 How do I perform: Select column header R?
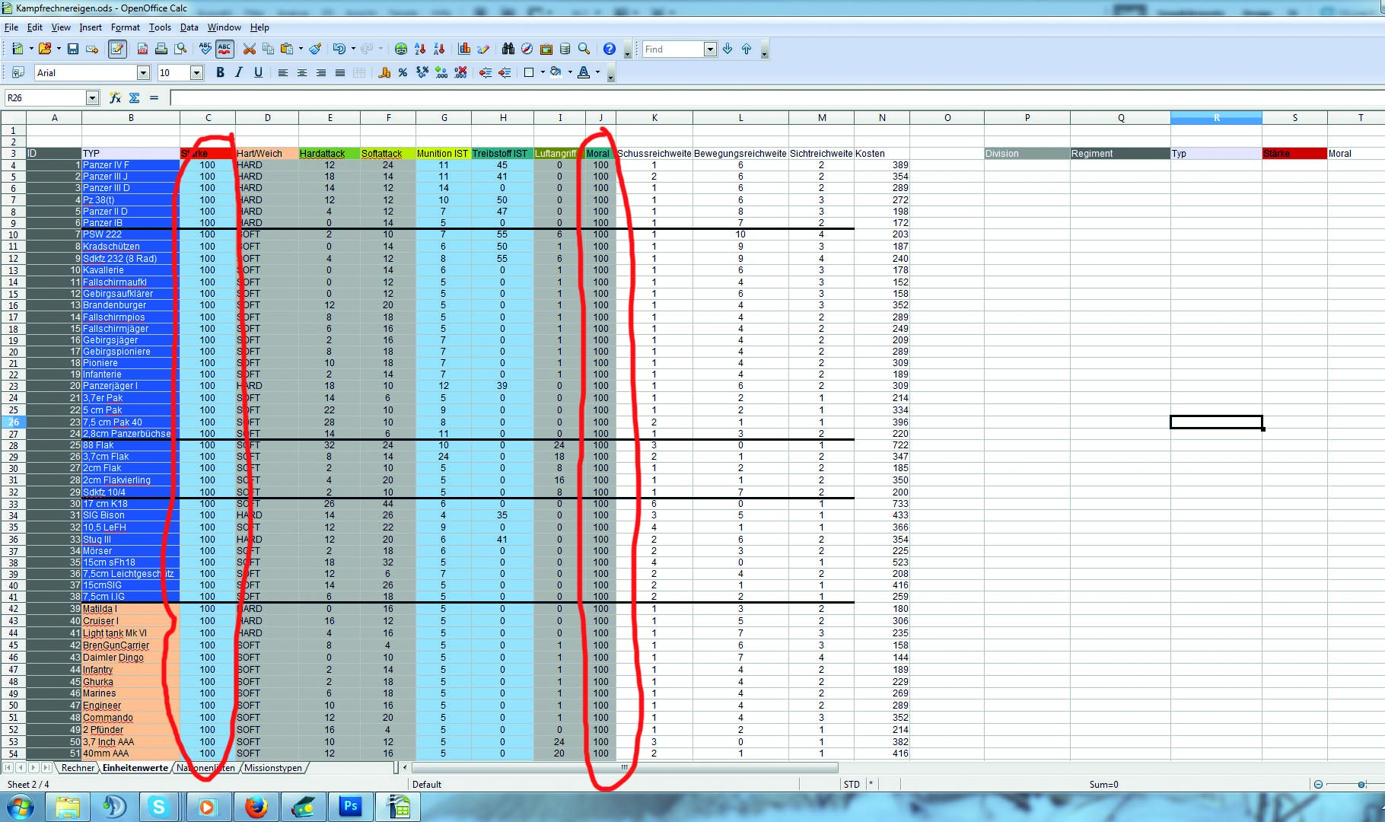coord(1216,117)
